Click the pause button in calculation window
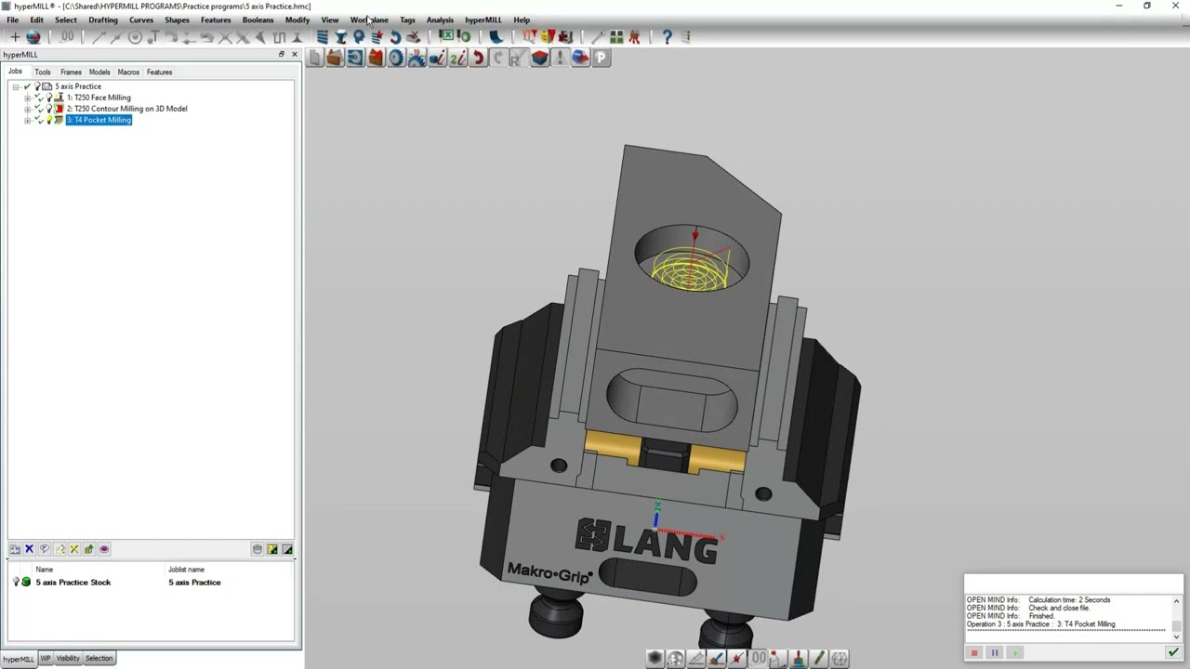 pyautogui.click(x=995, y=653)
